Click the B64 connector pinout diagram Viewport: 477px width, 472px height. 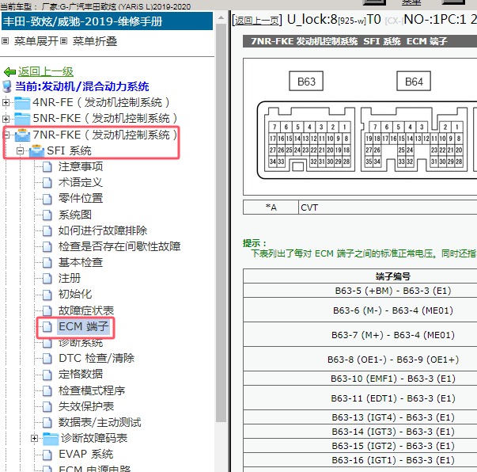(414, 139)
